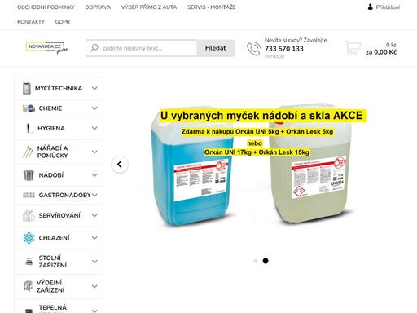
Task: Click the Servírování cutlery icon
Action: [29, 215]
